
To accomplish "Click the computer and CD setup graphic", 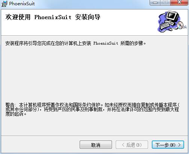I will tap(172, 22).
